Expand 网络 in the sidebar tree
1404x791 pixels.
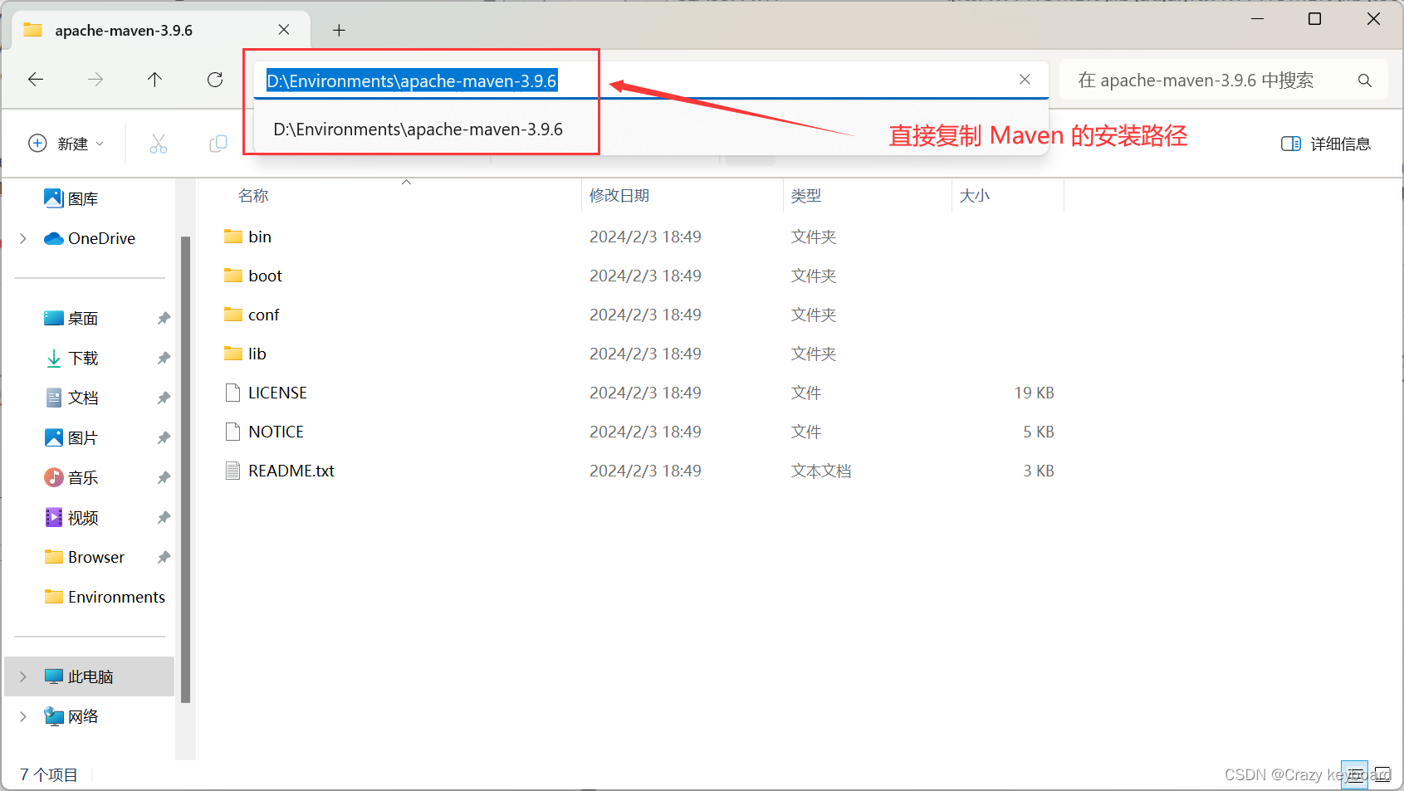click(22, 715)
